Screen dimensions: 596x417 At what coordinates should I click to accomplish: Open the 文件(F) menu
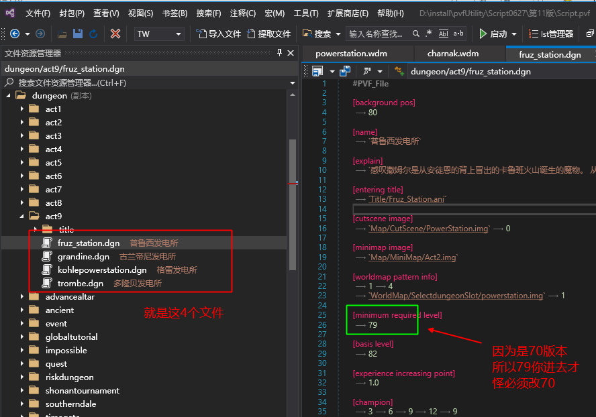[x=38, y=13]
